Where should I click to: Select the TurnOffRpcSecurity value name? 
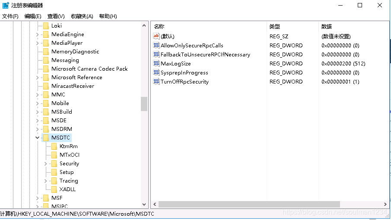click(x=185, y=81)
